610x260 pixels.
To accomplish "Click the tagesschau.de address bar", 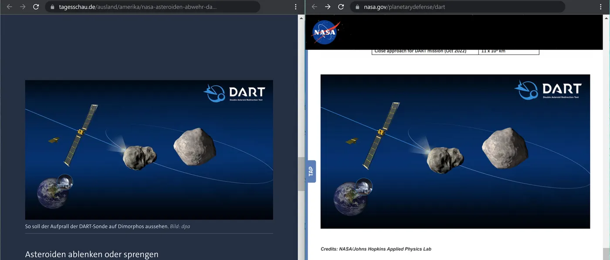I will 152,7.
